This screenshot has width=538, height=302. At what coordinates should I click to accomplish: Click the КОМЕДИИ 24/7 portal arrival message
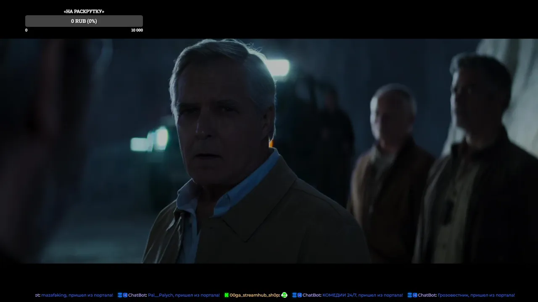point(362,295)
